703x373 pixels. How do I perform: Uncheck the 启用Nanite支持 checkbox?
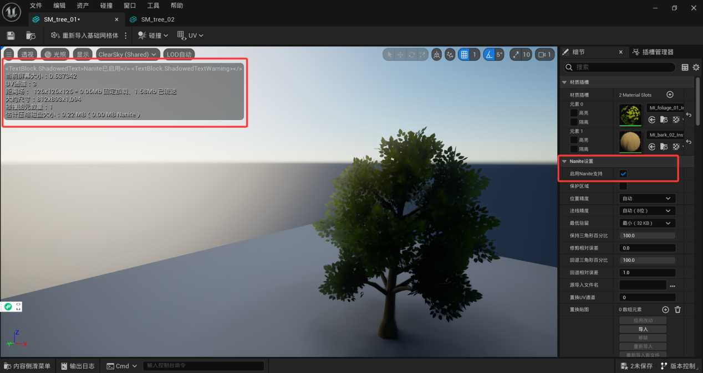tap(623, 174)
